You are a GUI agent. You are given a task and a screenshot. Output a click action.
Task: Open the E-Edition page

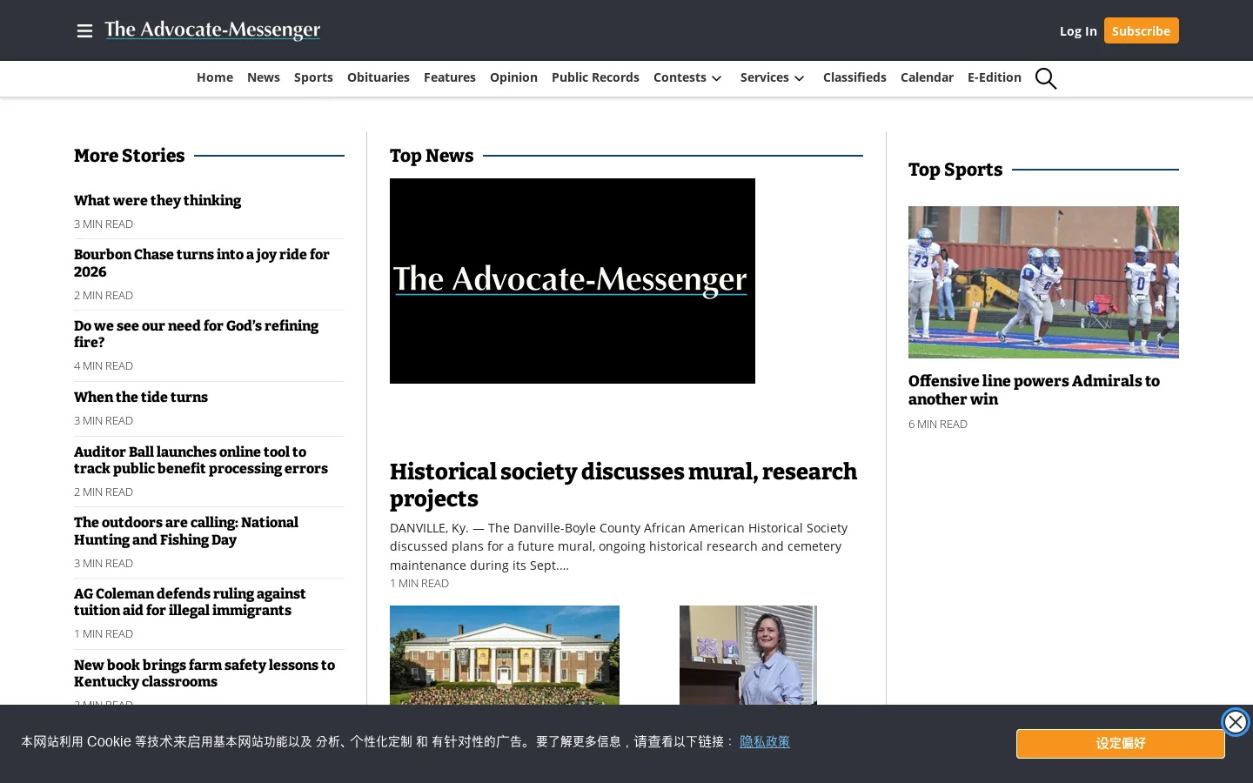pyautogui.click(x=995, y=77)
